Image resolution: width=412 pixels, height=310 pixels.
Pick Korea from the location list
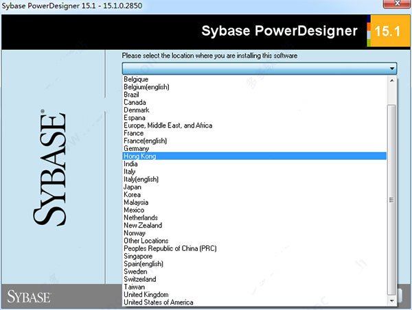pyautogui.click(x=254, y=195)
